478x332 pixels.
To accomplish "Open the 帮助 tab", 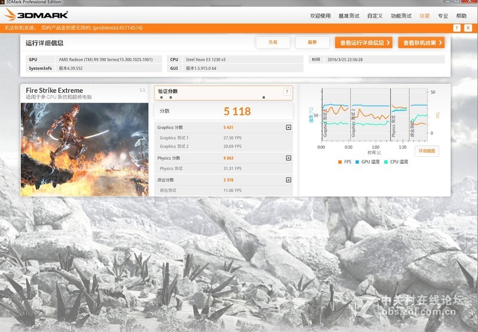I will tap(461, 16).
